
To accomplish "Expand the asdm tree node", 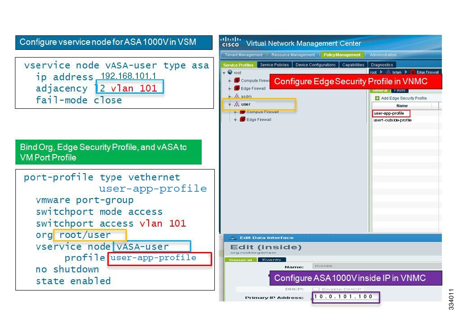I will tap(230, 97).
